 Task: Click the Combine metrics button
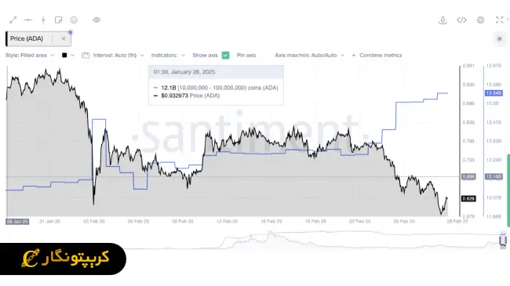point(377,56)
